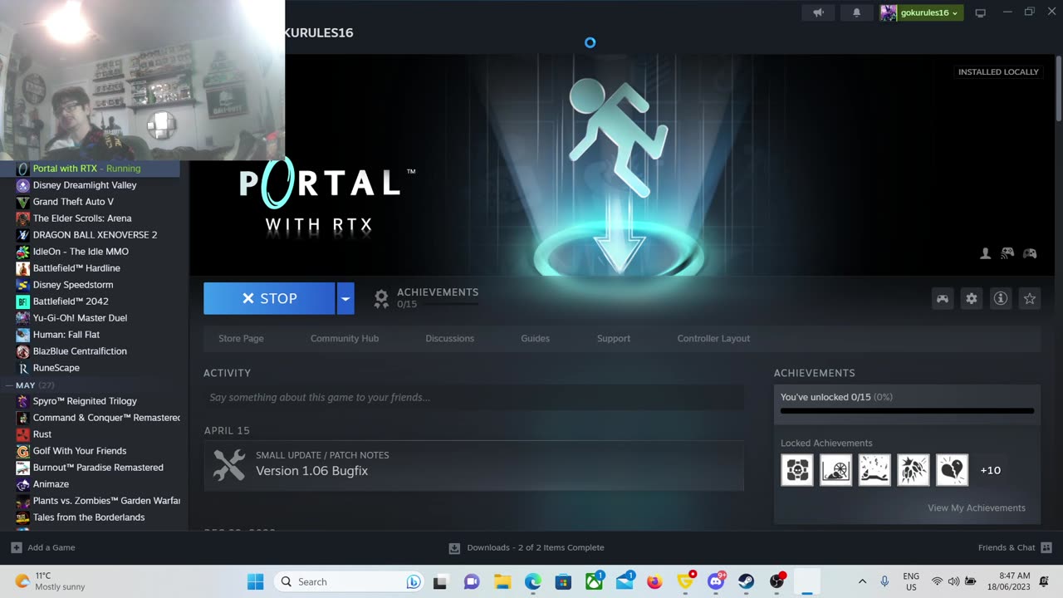The height and width of the screenshot is (598, 1063).
Task: Stop the running Portal with RTX game
Action: [269, 298]
